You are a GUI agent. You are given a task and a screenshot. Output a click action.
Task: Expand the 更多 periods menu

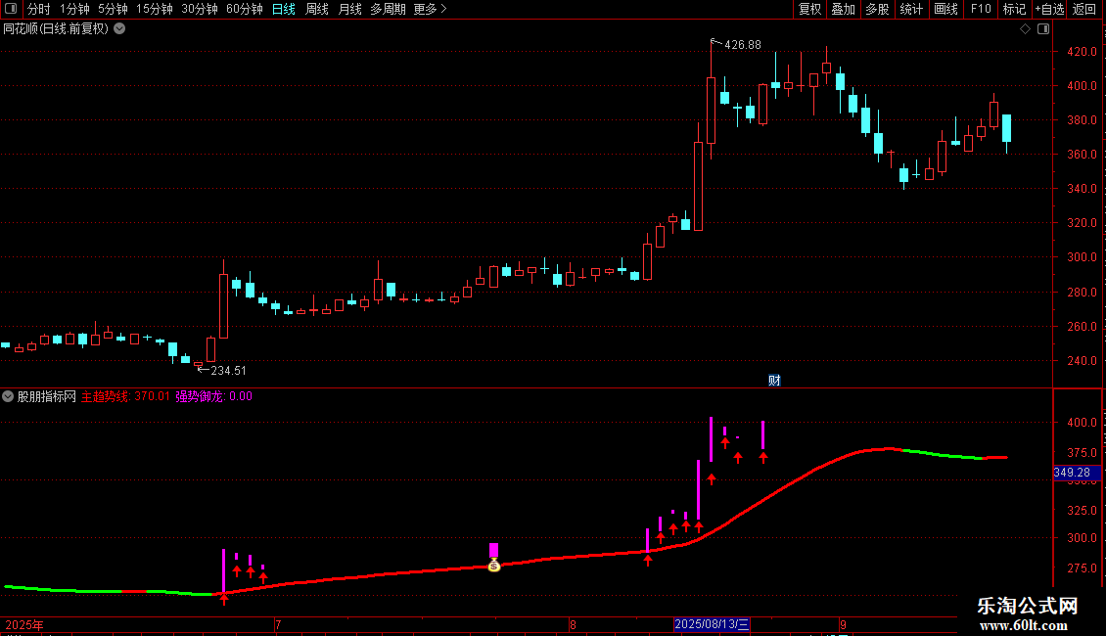tap(430, 9)
